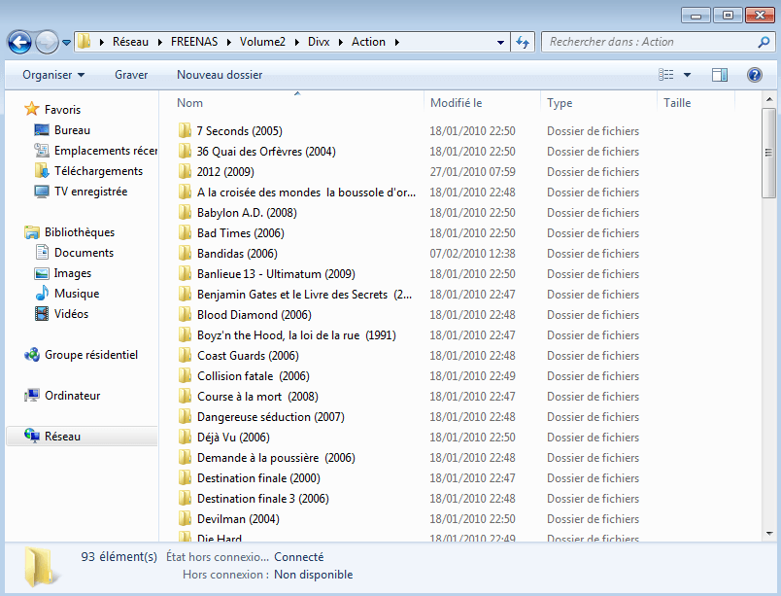The width and height of the screenshot is (781, 596).
Task: Click the Nouveau dossier button
Action: click(x=220, y=75)
